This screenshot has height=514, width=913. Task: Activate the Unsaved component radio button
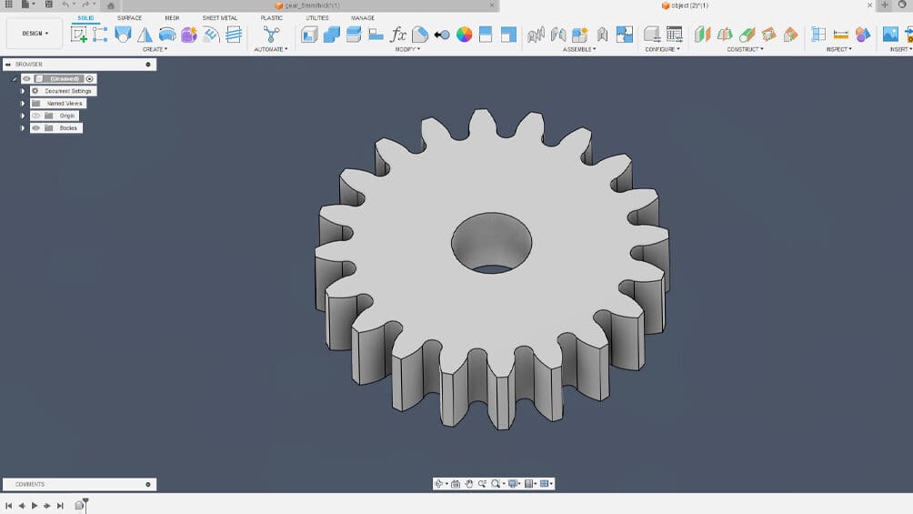pos(90,78)
